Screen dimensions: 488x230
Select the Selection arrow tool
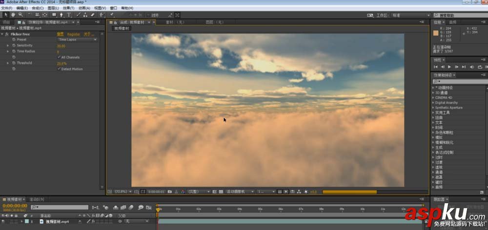(6, 15)
